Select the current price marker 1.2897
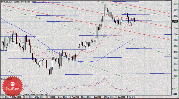The image size is (179, 99). [175, 21]
